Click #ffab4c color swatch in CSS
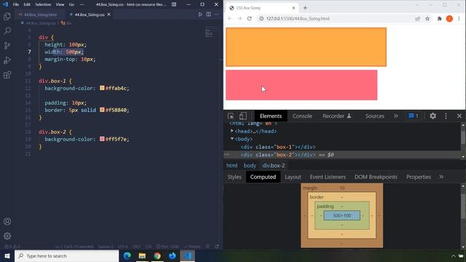466x262 pixels. (102, 88)
